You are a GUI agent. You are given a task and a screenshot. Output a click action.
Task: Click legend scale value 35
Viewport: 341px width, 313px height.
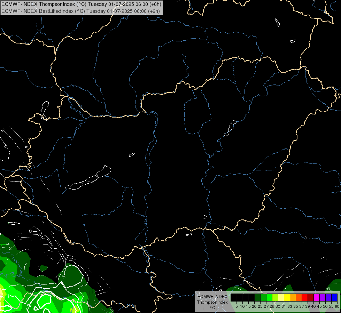pos(296,306)
